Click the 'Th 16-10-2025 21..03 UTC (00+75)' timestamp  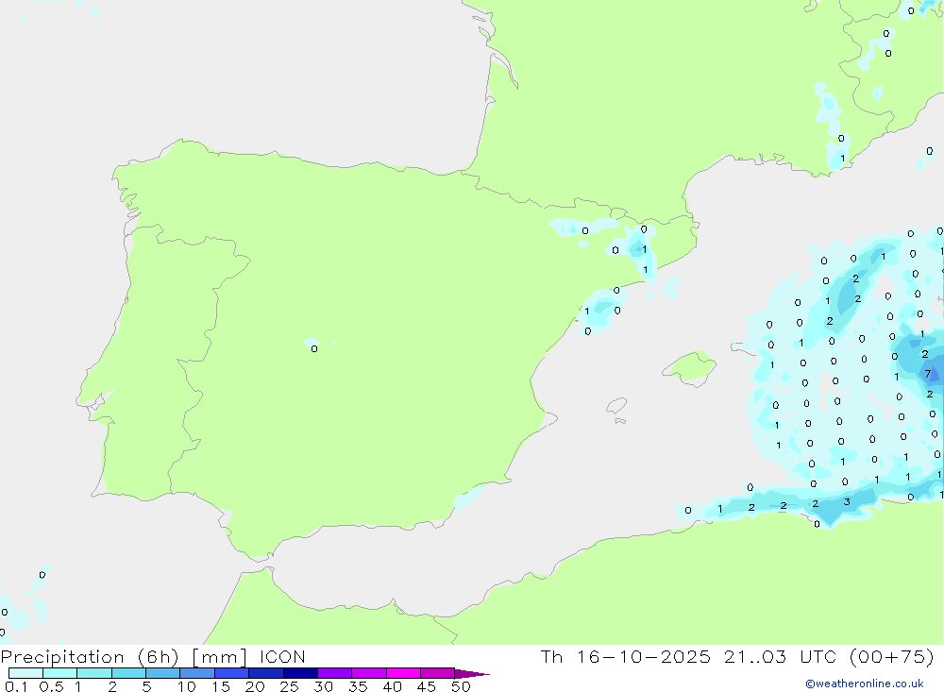(737, 657)
